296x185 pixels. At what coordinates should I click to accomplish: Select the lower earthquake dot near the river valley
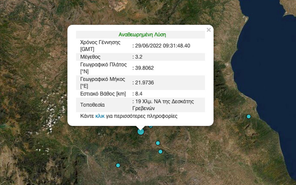point(160,151)
